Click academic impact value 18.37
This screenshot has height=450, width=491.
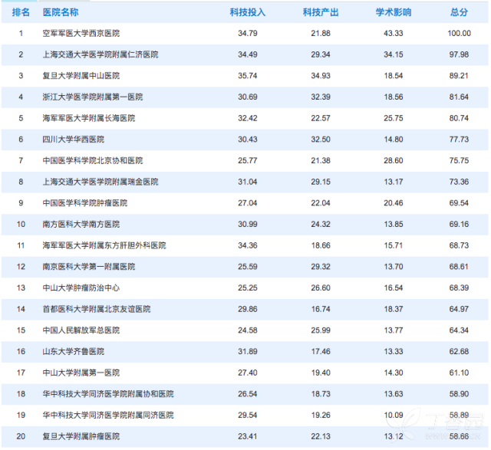click(394, 309)
